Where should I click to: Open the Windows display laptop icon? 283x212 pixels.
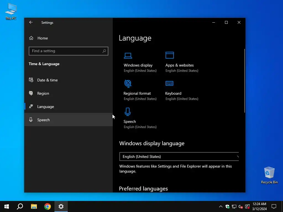128,55
